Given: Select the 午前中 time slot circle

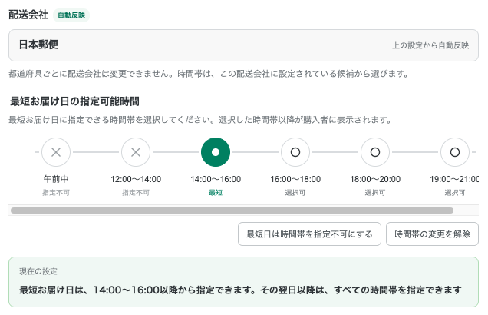Looking at the screenshot, I should (56, 152).
